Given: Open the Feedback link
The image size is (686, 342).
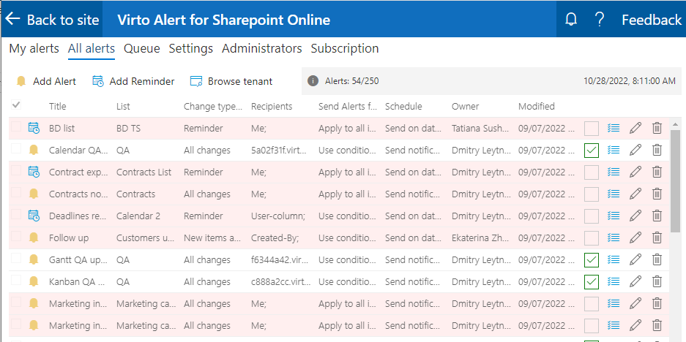Looking at the screenshot, I should 652,20.
